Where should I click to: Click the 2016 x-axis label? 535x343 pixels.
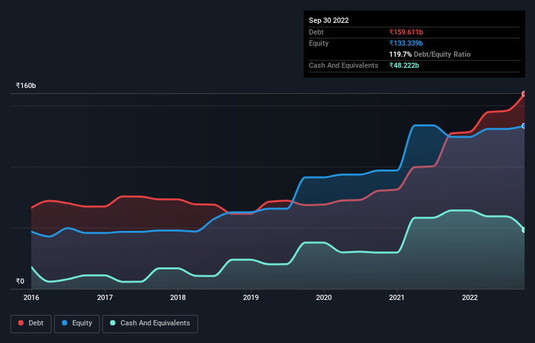pyautogui.click(x=31, y=297)
